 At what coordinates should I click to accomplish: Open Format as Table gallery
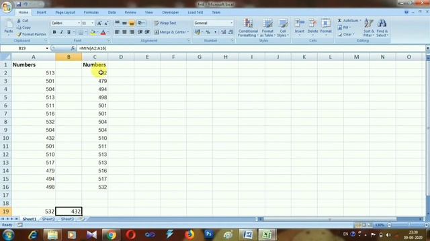coord(267,27)
